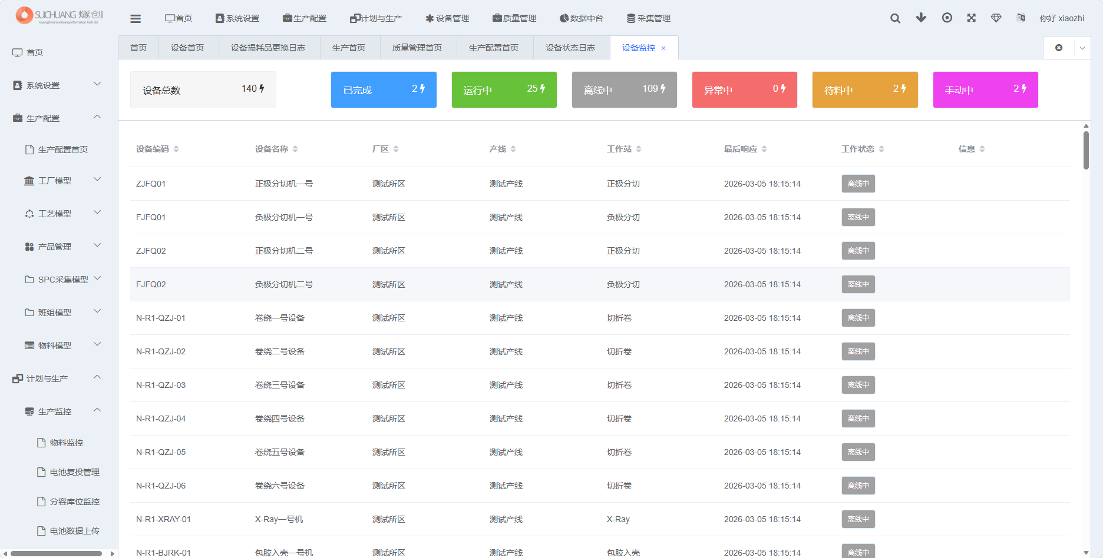Sort table by 厂区 column arrows
1103x558 pixels.
396,149
